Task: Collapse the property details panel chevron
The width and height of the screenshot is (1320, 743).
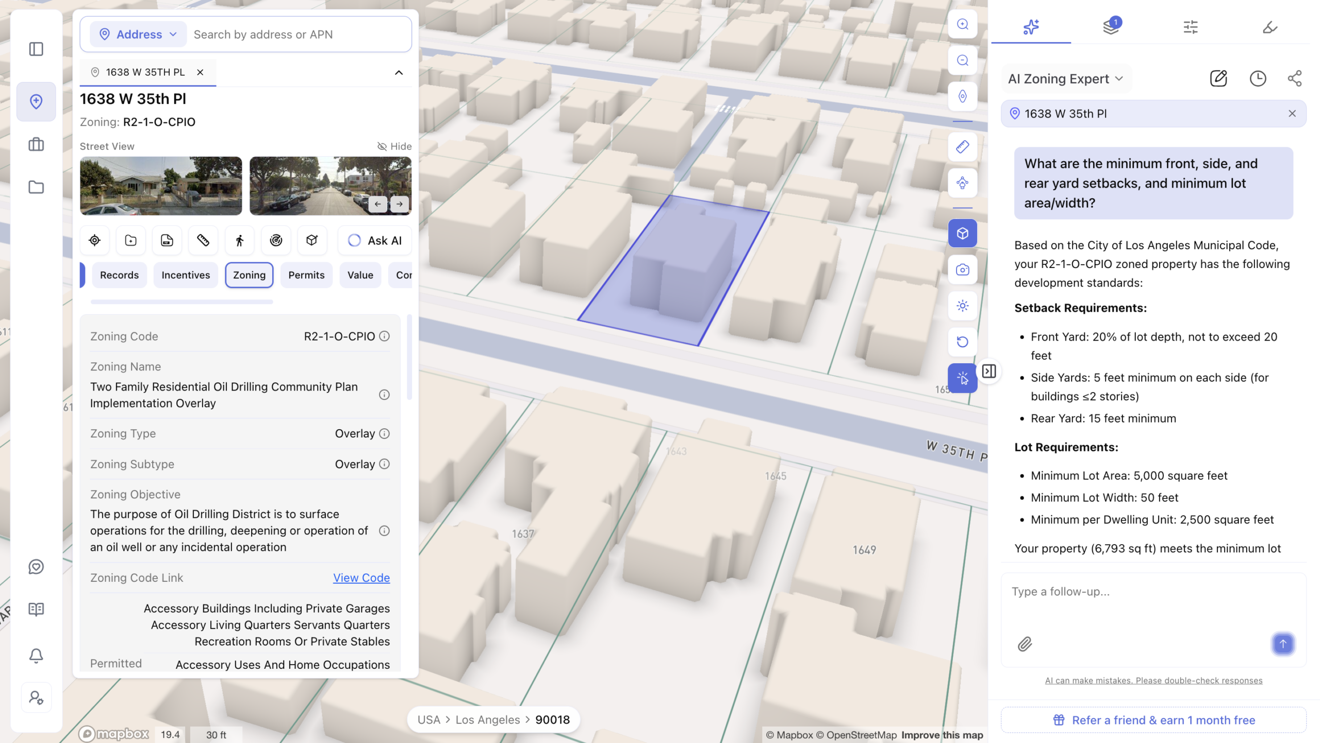Action: (399, 73)
